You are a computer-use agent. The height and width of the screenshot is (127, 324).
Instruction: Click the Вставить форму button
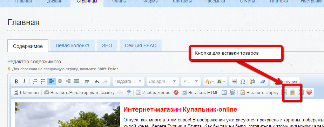(259, 93)
